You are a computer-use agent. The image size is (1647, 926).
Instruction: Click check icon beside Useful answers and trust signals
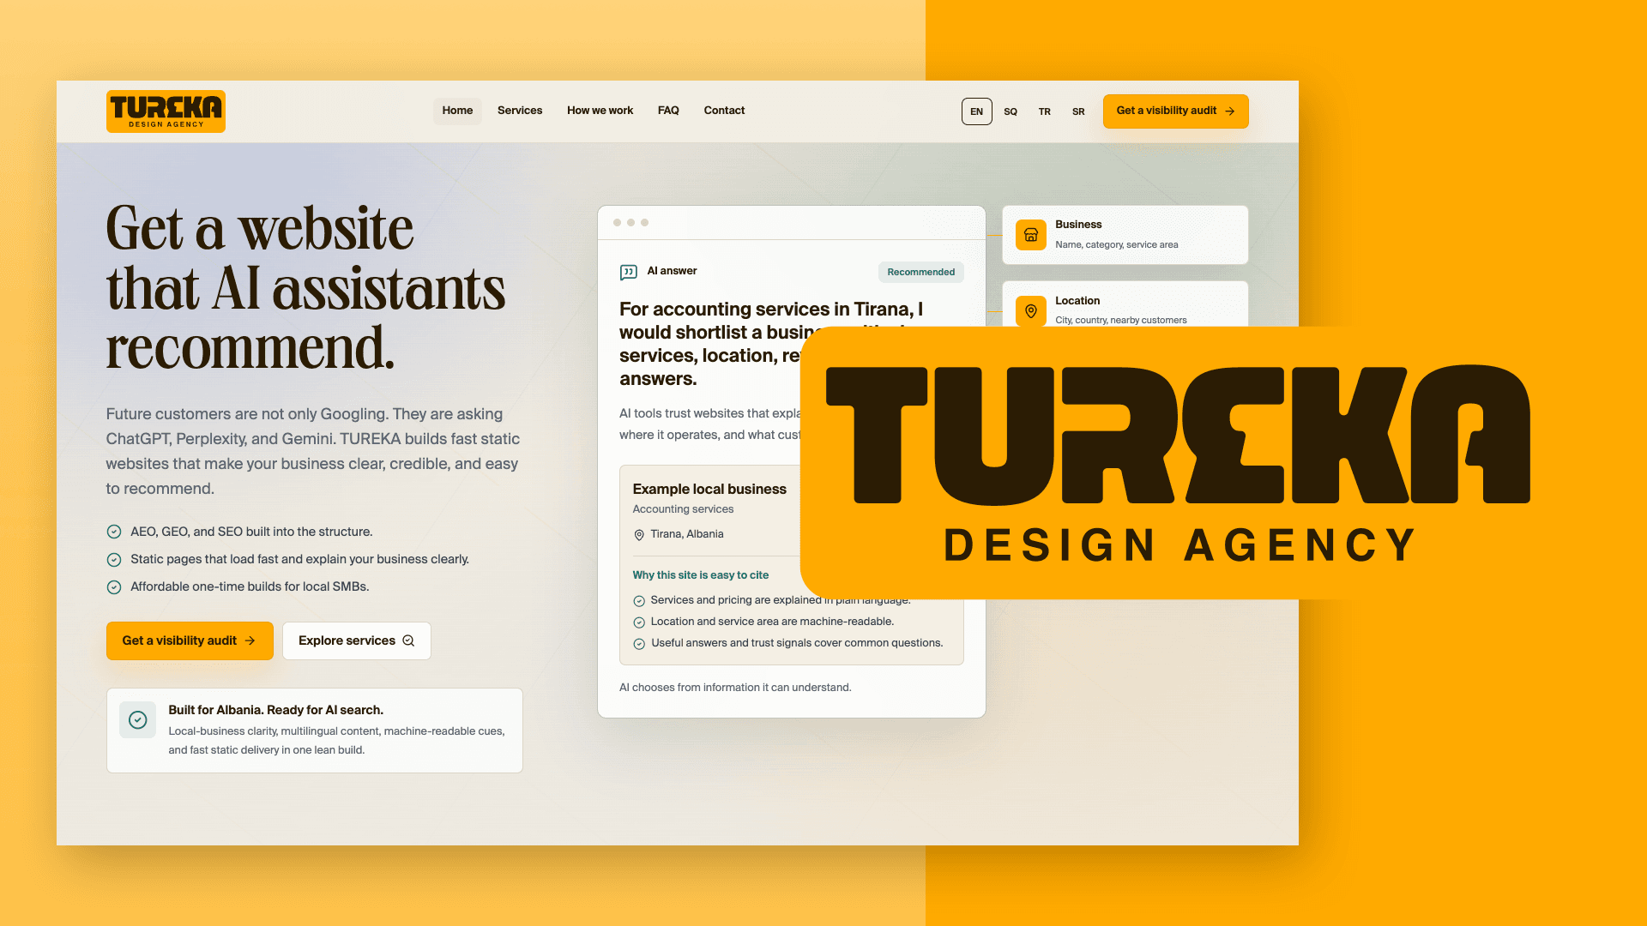tap(639, 643)
